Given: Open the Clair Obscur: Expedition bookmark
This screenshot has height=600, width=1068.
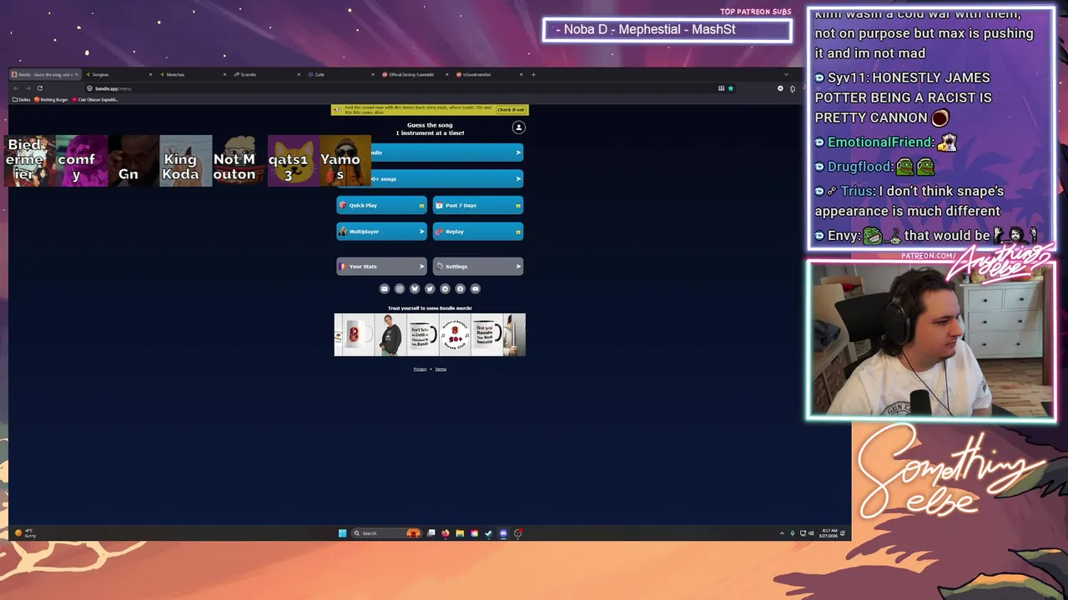Looking at the screenshot, I should click(96, 100).
